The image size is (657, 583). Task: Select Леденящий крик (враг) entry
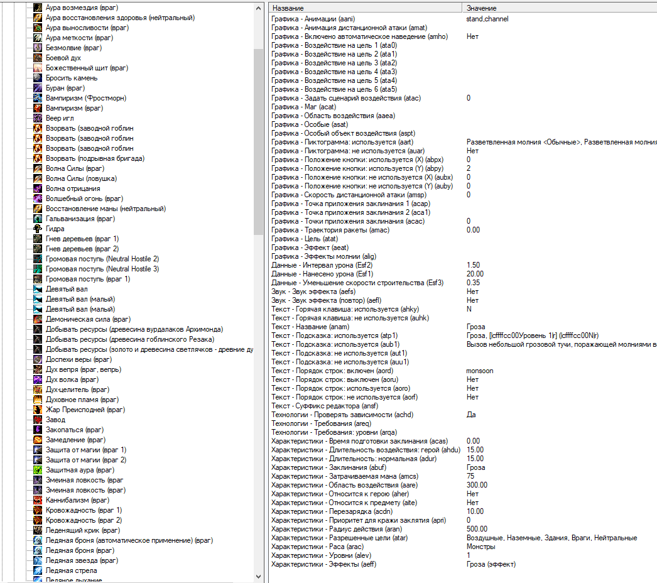click(82, 531)
